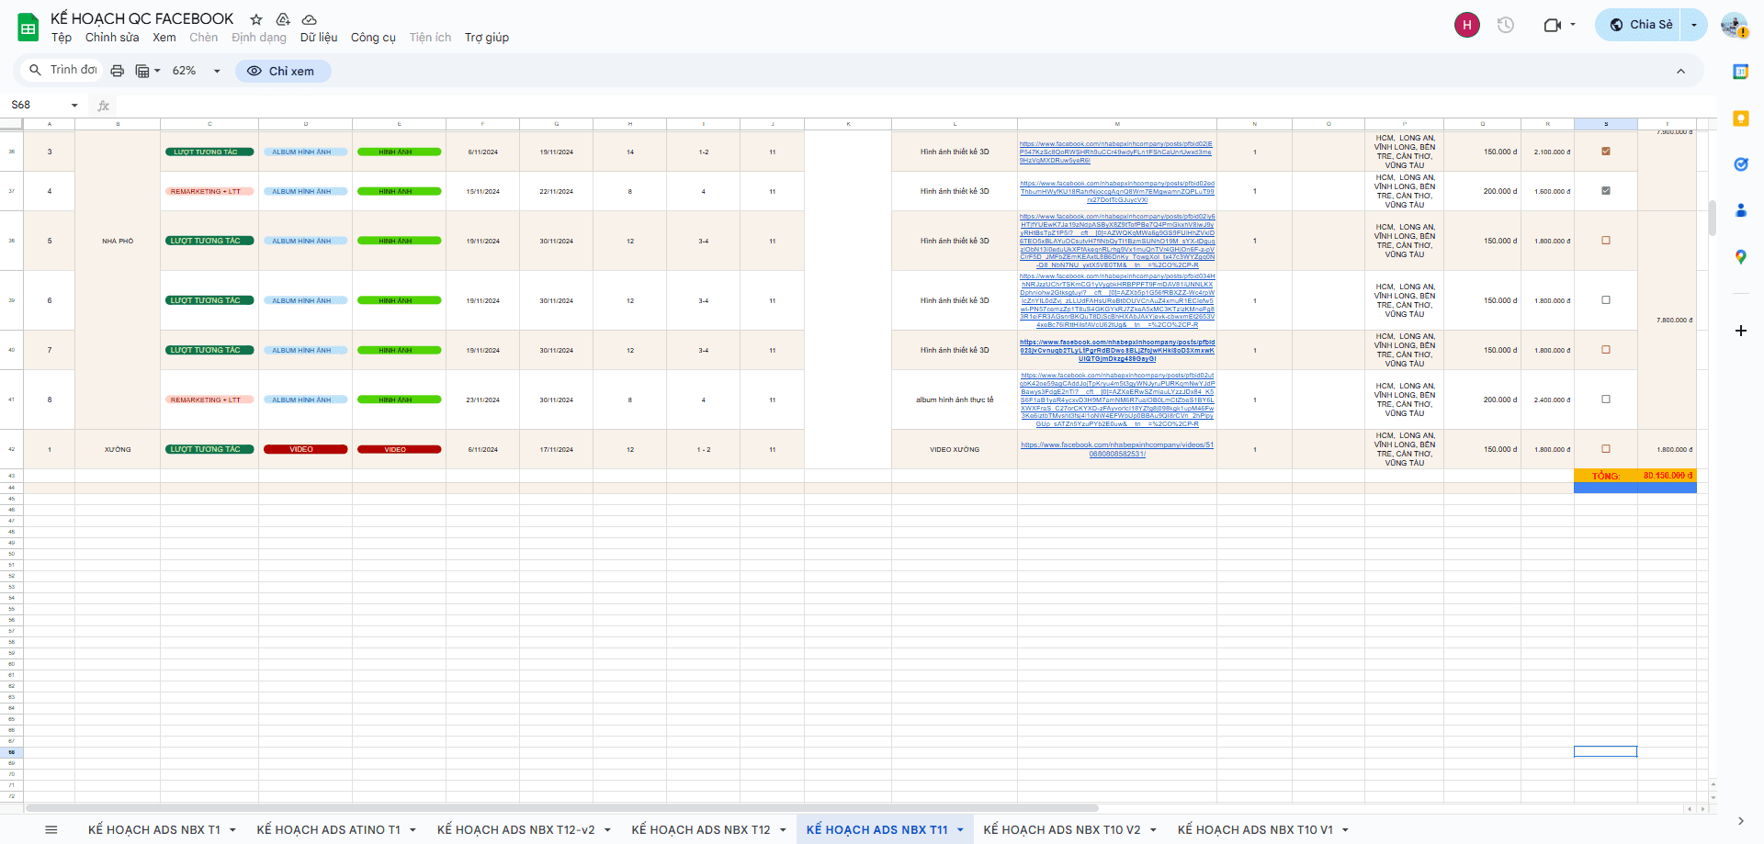Collapse the toolbar with chevron arrow
Screen dimensions: 1764x844
(1680, 71)
